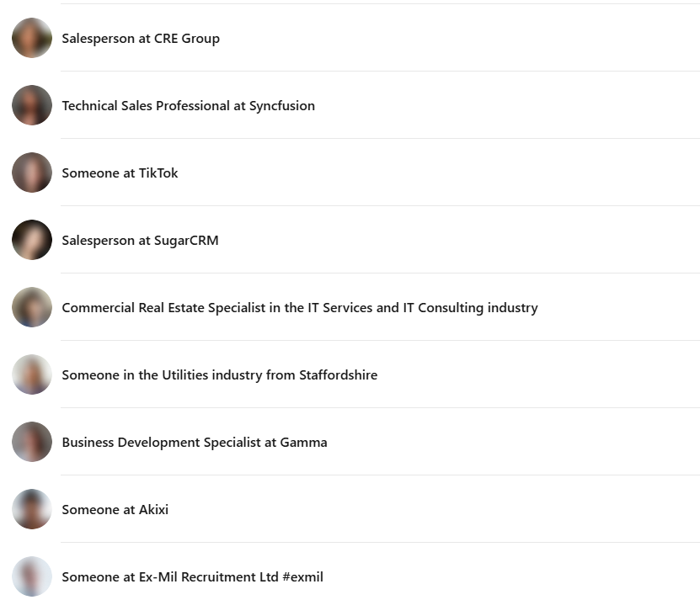700x600 pixels.
Task: Open the "Someone at Akixi" text link
Action: 115,510
